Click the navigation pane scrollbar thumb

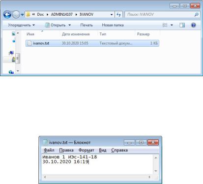(18, 59)
